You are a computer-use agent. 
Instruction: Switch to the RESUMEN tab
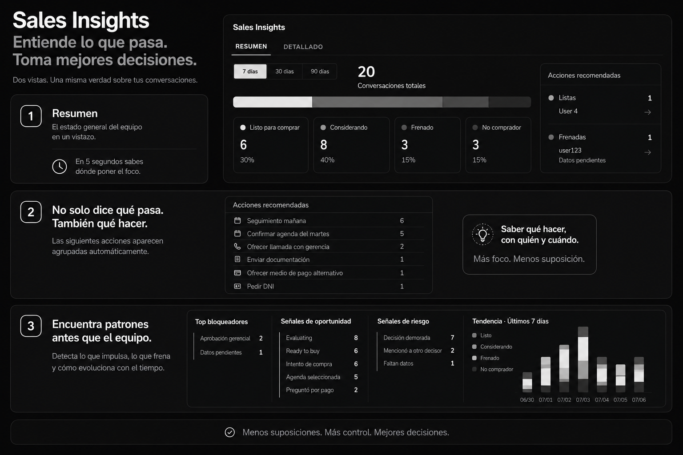pos(251,46)
